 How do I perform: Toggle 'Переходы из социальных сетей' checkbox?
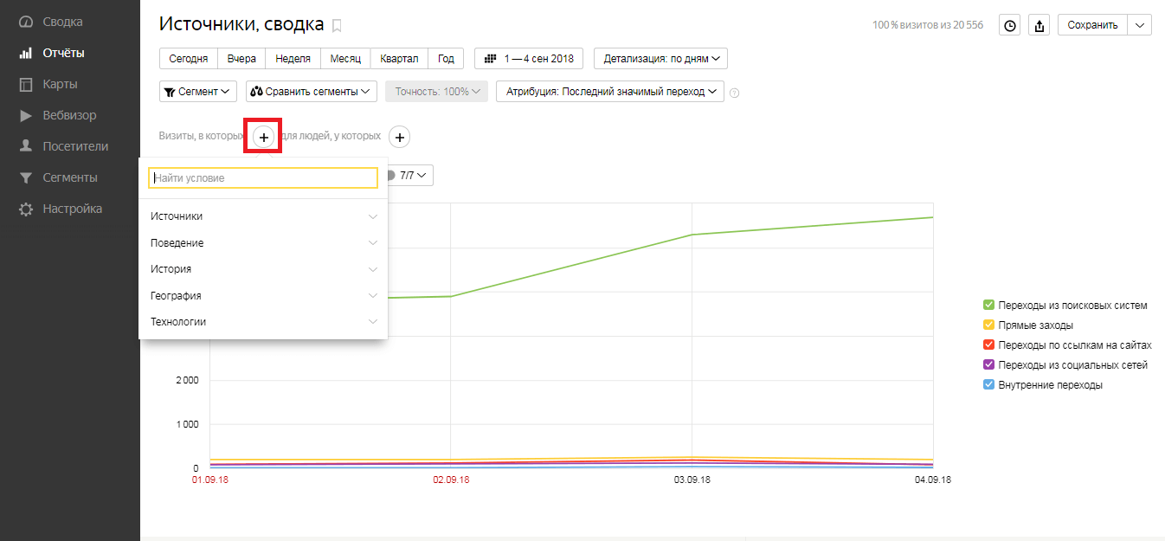[x=988, y=364]
